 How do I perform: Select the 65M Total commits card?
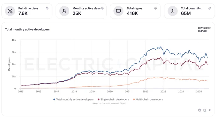tap(190, 11)
